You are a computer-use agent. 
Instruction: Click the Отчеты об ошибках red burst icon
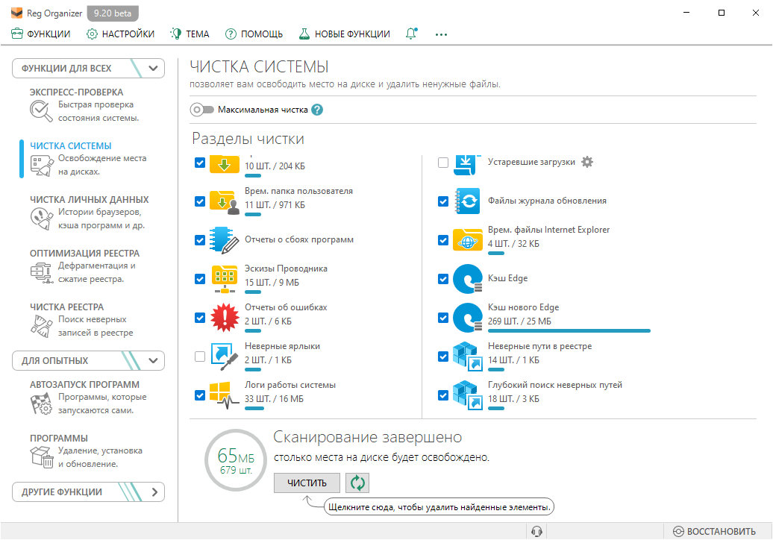click(224, 317)
